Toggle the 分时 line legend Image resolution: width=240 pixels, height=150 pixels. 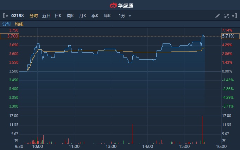(x=7, y=24)
